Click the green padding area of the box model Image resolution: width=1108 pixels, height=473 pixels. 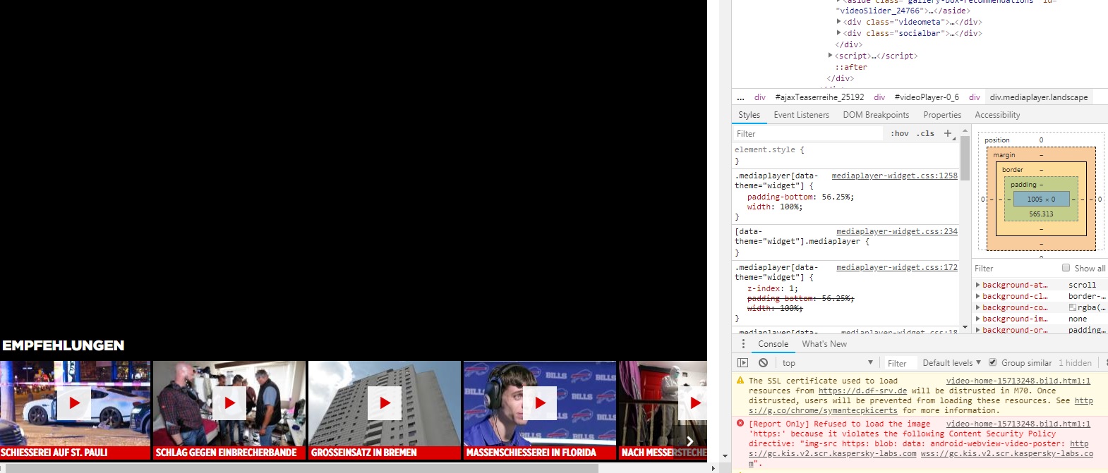coord(1041,214)
